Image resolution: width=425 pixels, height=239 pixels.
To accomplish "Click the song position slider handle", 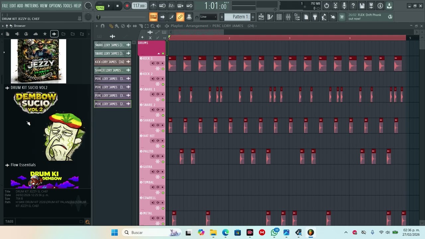I will 98,17.
